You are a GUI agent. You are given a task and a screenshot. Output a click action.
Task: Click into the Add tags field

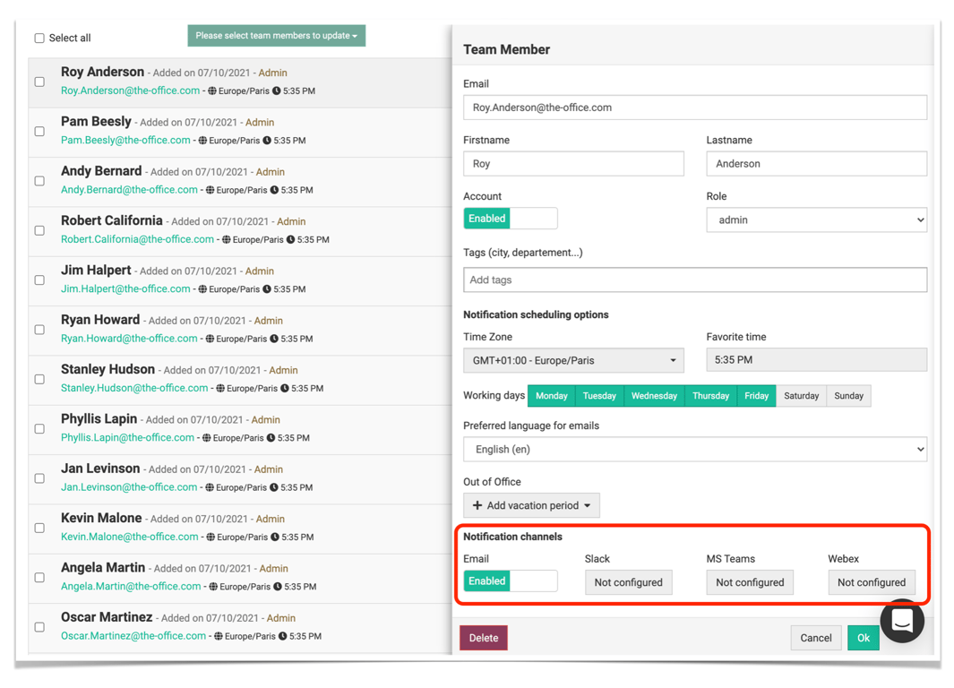[694, 280]
